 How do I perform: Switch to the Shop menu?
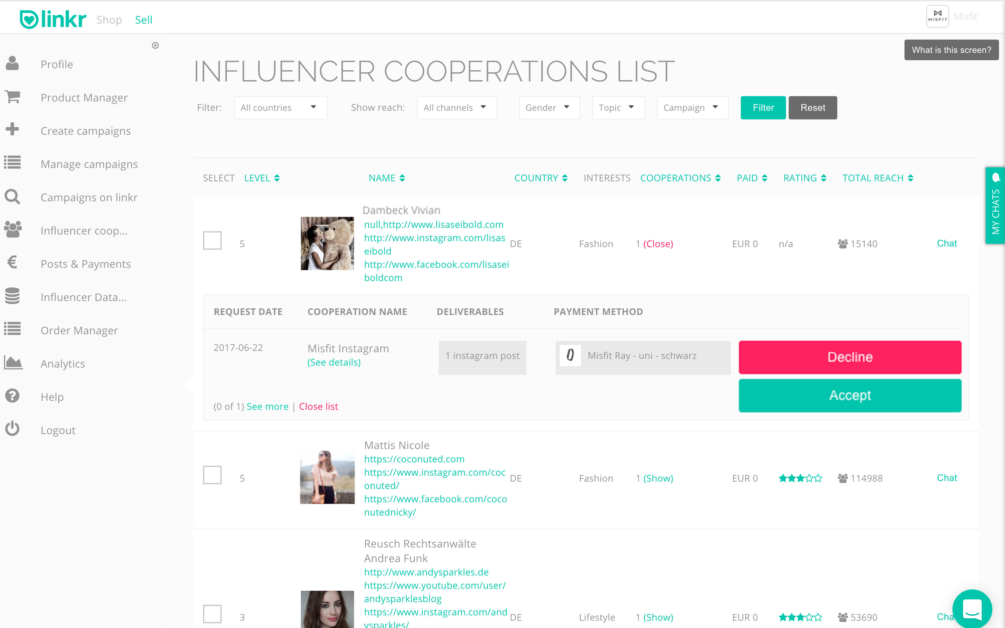pos(109,20)
